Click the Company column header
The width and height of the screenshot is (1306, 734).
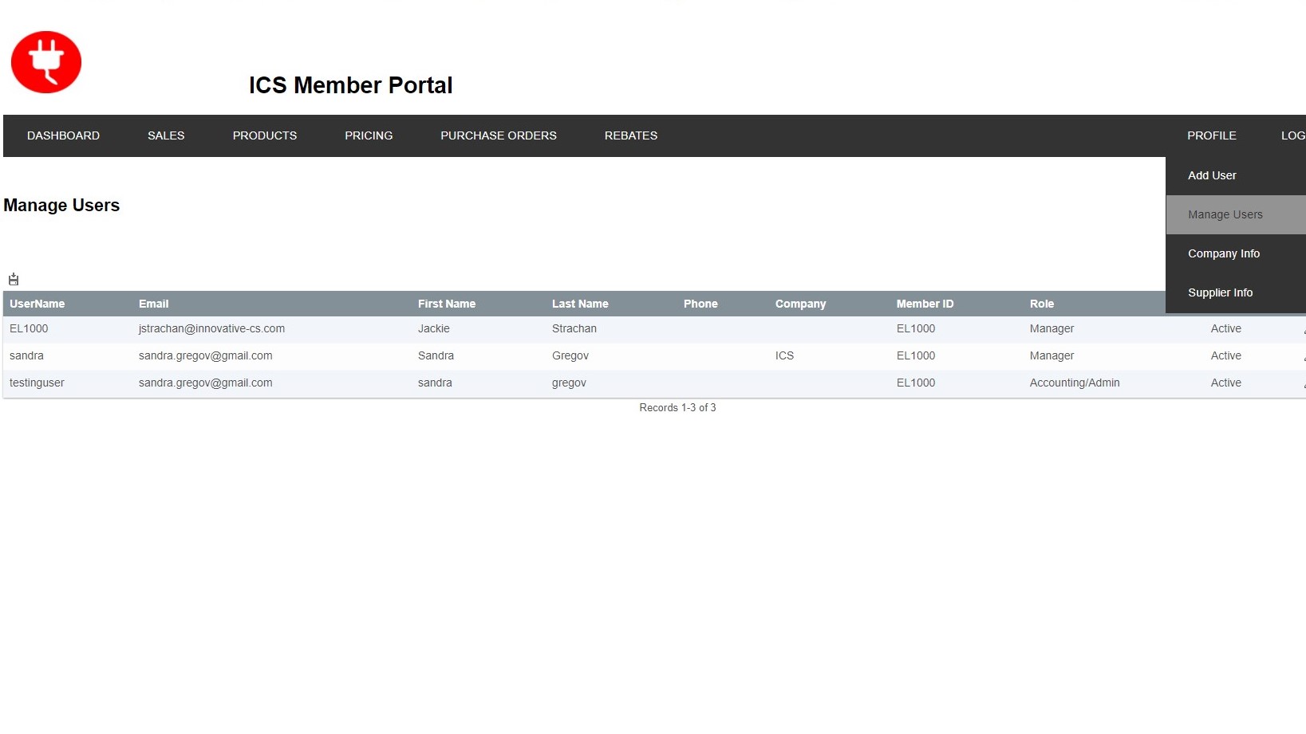point(800,304)
